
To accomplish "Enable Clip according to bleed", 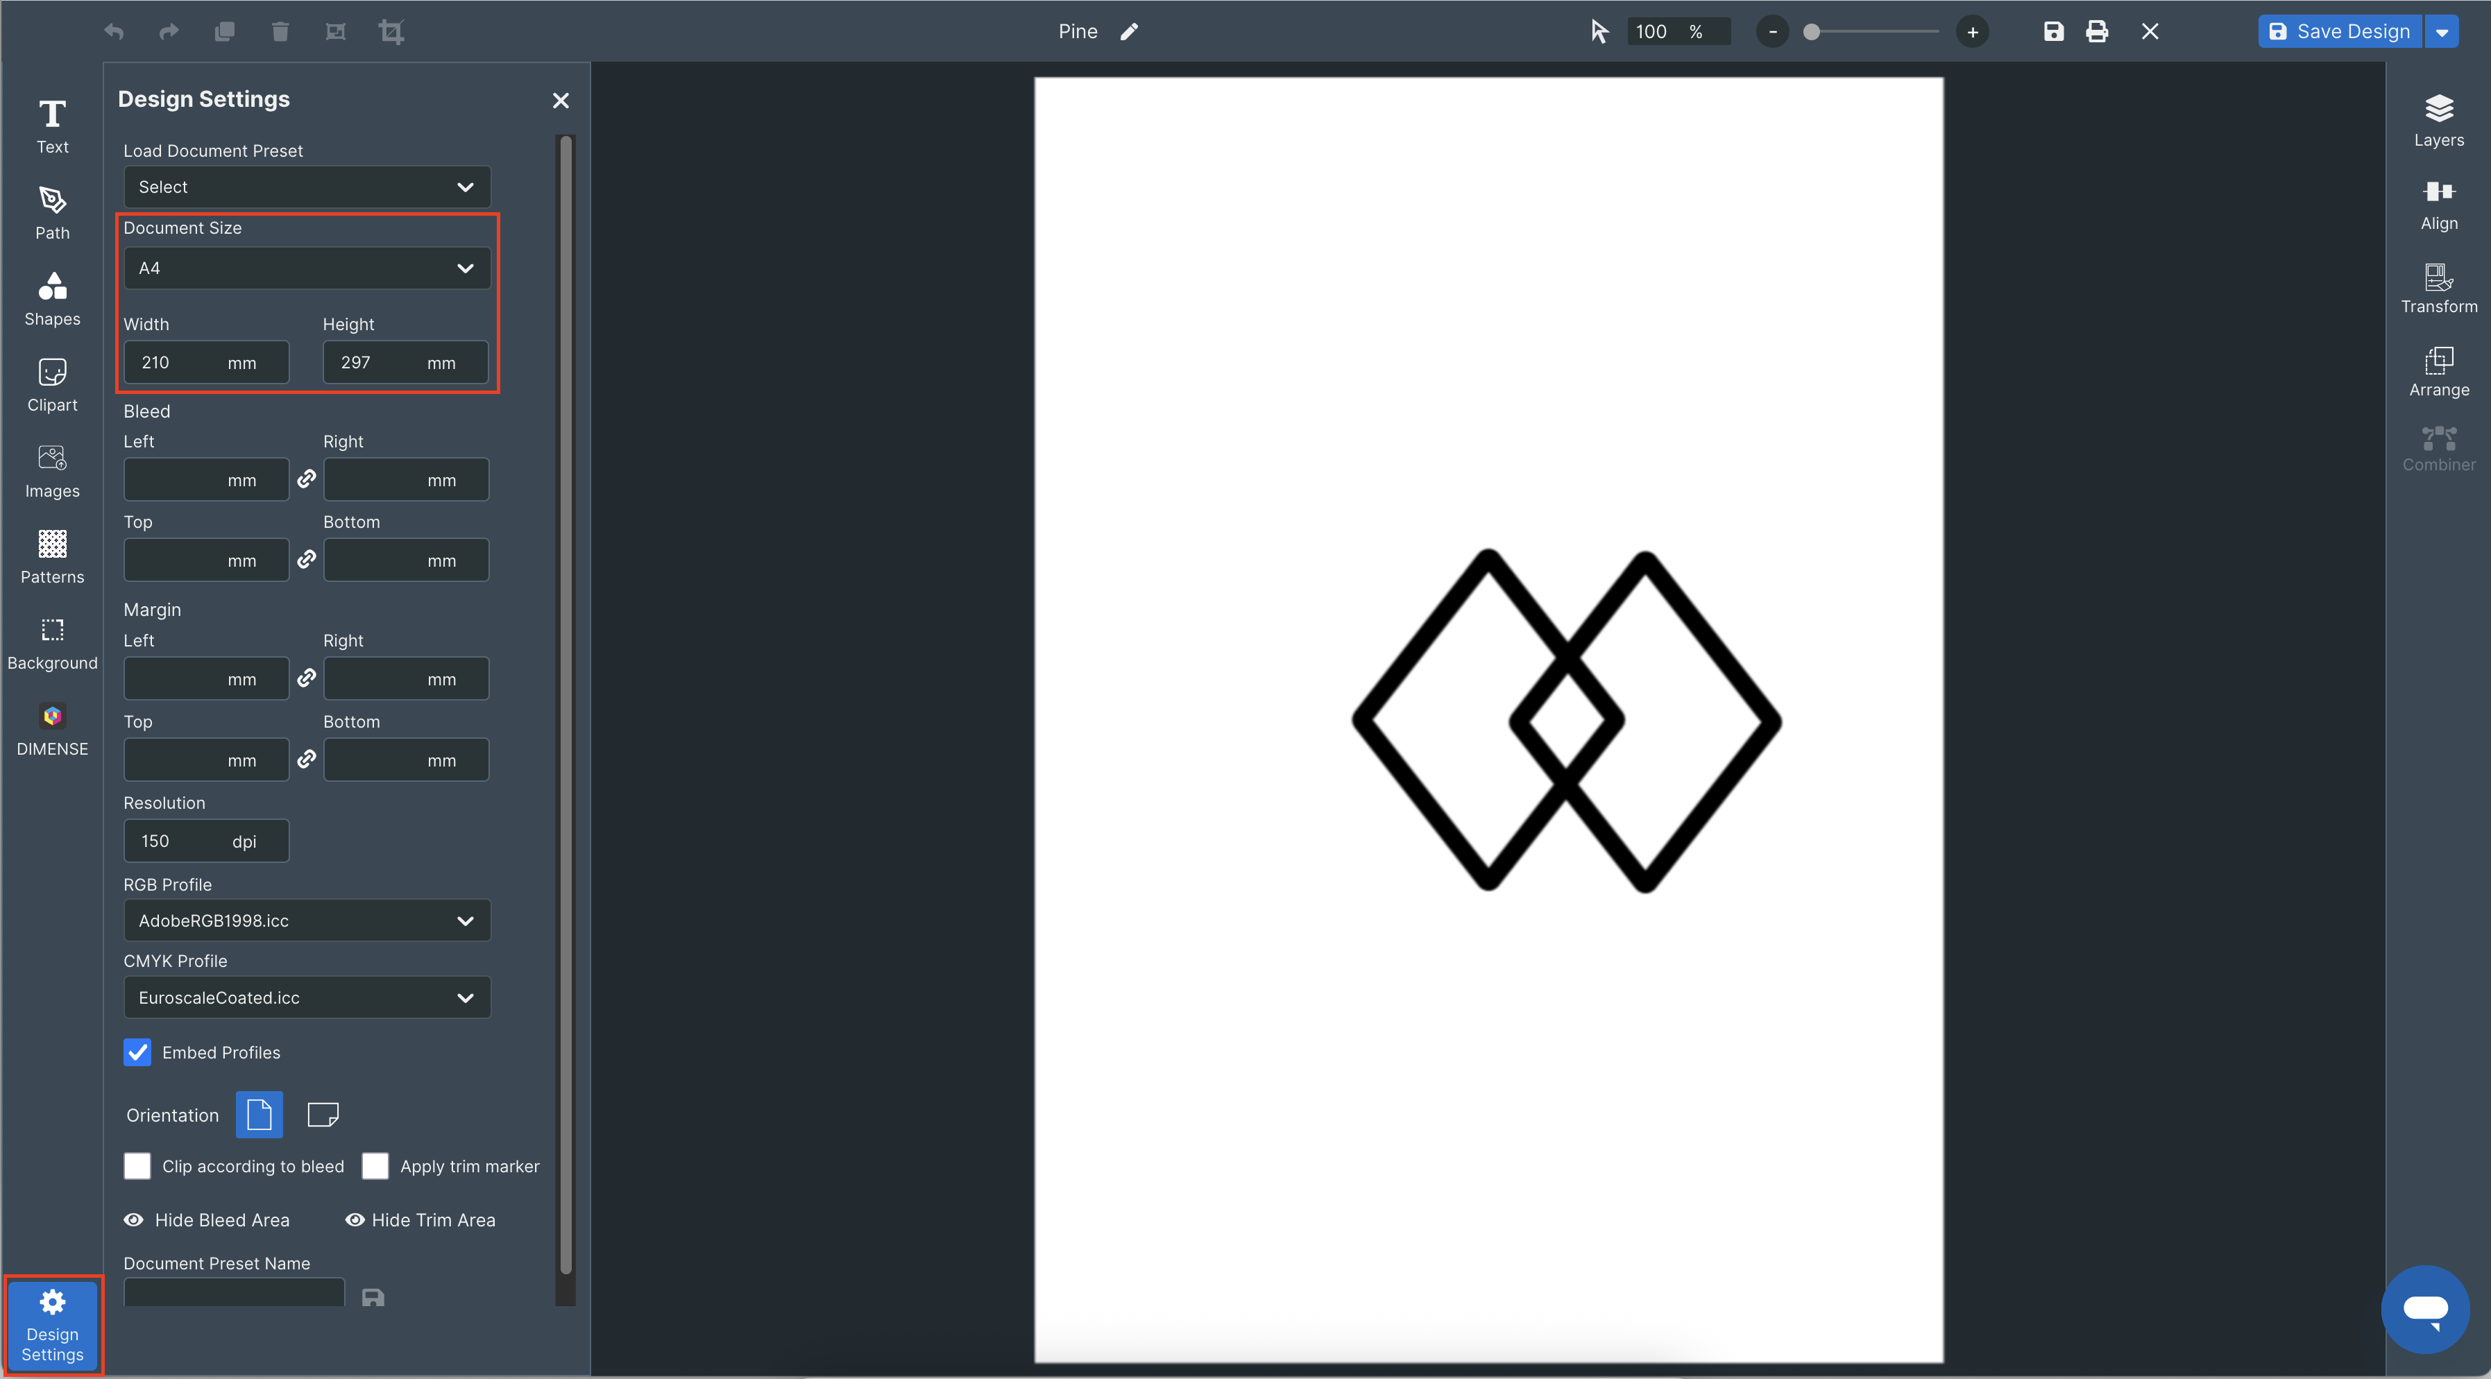I will pyautogui.click(x=137, y=1166).
